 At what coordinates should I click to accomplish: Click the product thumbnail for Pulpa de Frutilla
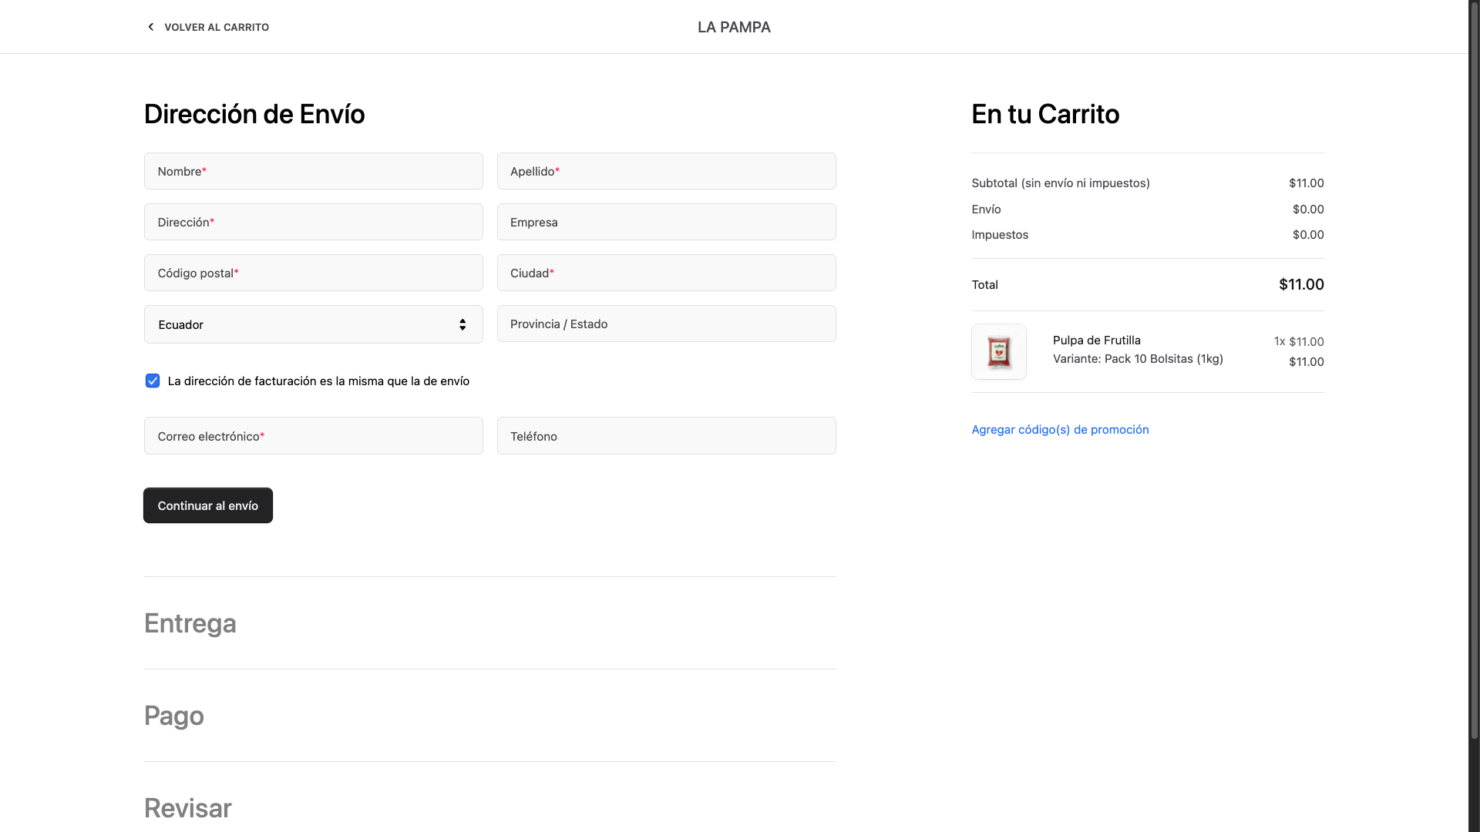coord(999,351)
